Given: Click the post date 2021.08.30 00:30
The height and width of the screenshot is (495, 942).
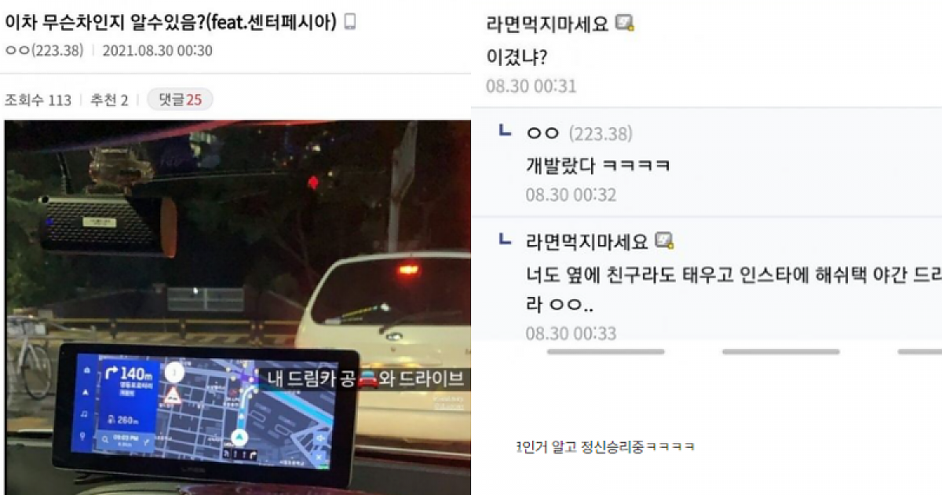Looking at the screenshot, I should pos(158,50).
